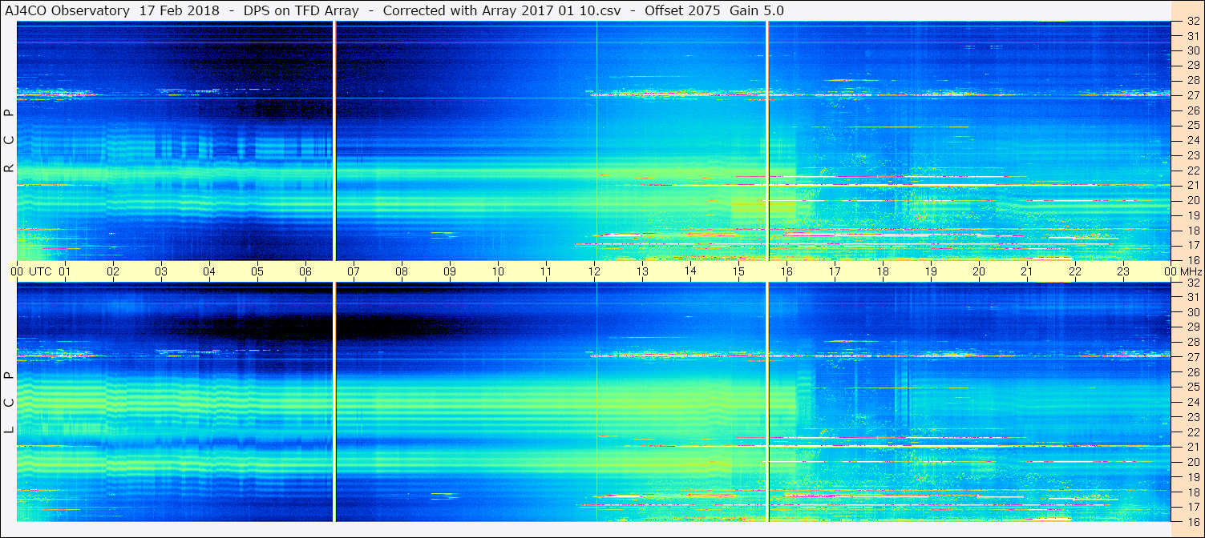Select the 06 hour label on the UTC axis
Viewport: 1205px width, 538px height.
click(x=305, y=271)
